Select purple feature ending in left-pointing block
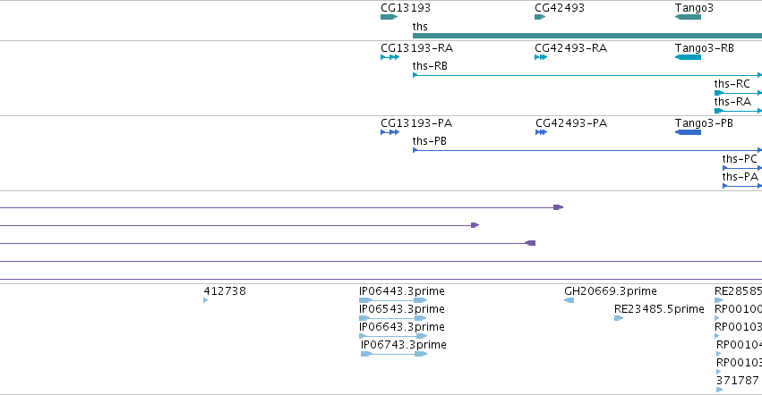 pos(268,244)
